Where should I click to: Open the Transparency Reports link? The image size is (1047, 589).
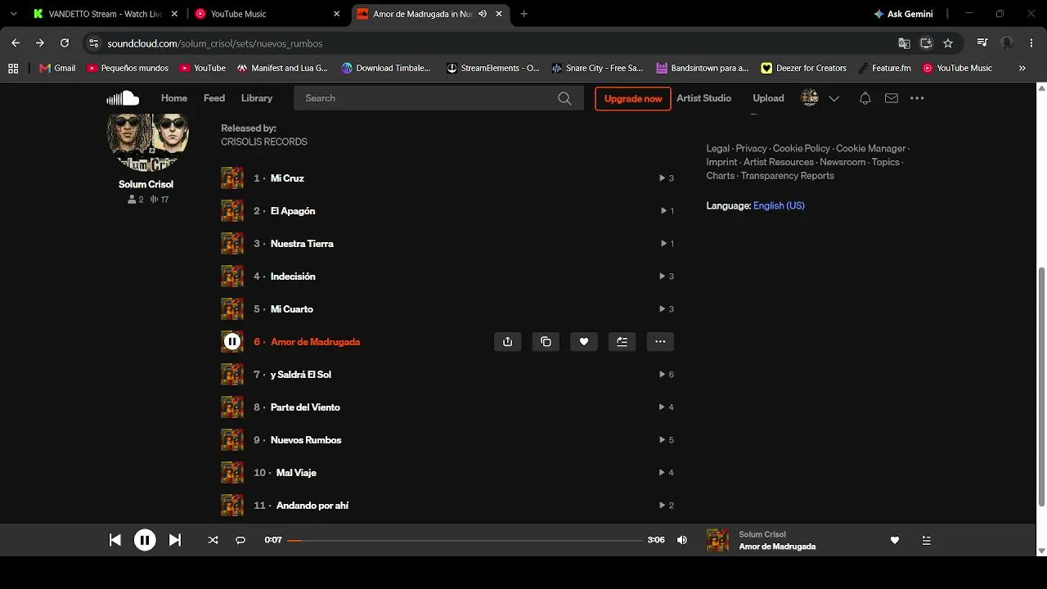(787, 176)
